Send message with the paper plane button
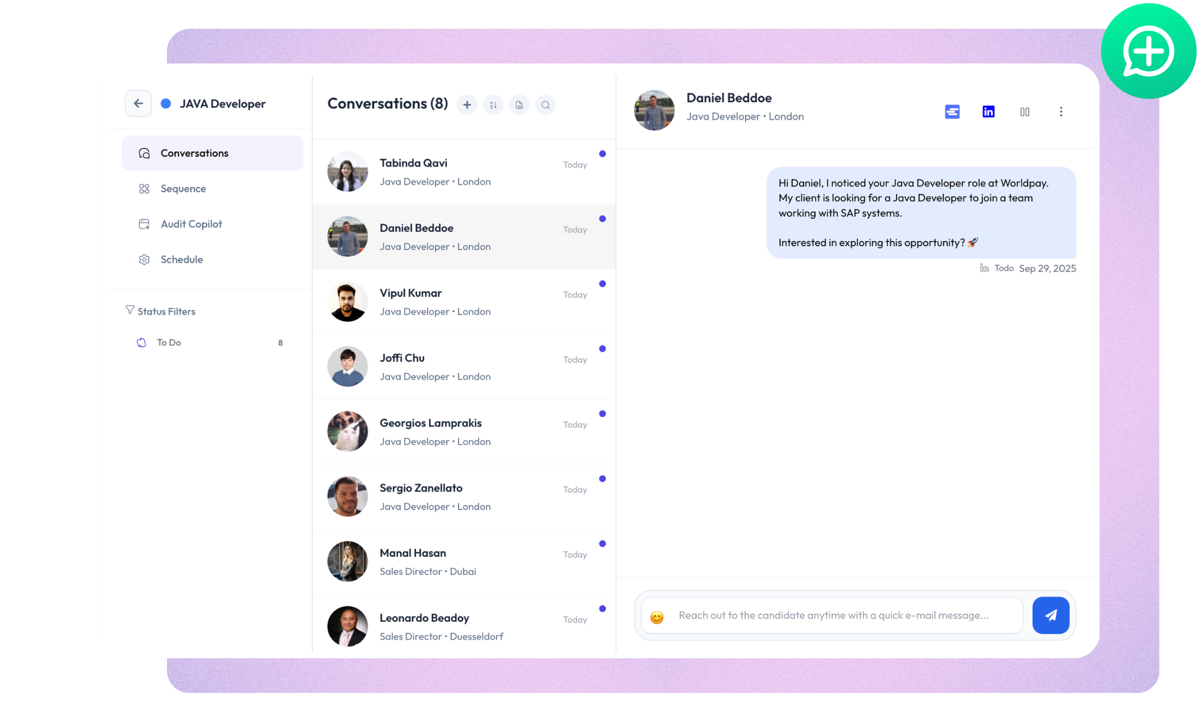This screenshot has height=720, width=1200. [x=1051, y=615]
